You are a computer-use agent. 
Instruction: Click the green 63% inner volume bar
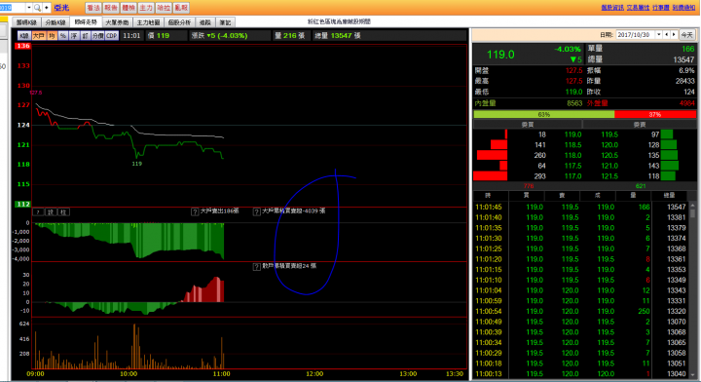pyautogui.click(x=544, y=115)
